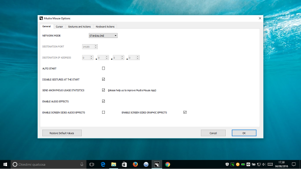The width and height of the screenshot is (301, 169).
Task: Click the third IP address octet stepper
Action: tap(122, 57)
